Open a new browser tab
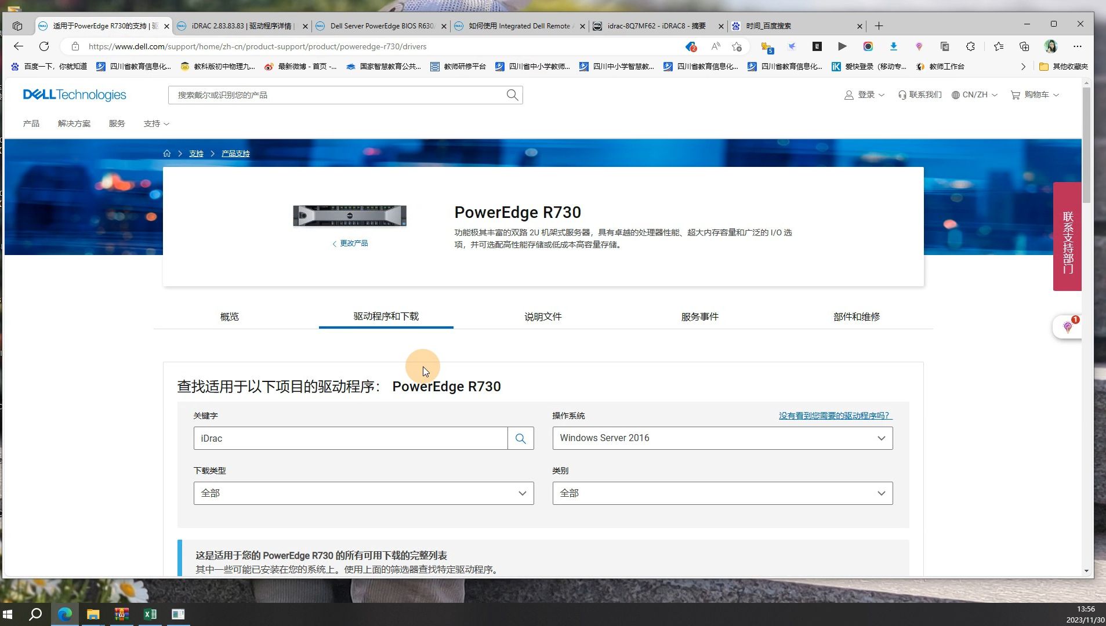Viewport: 1106px width, 626px height. (x=879, y=26)
